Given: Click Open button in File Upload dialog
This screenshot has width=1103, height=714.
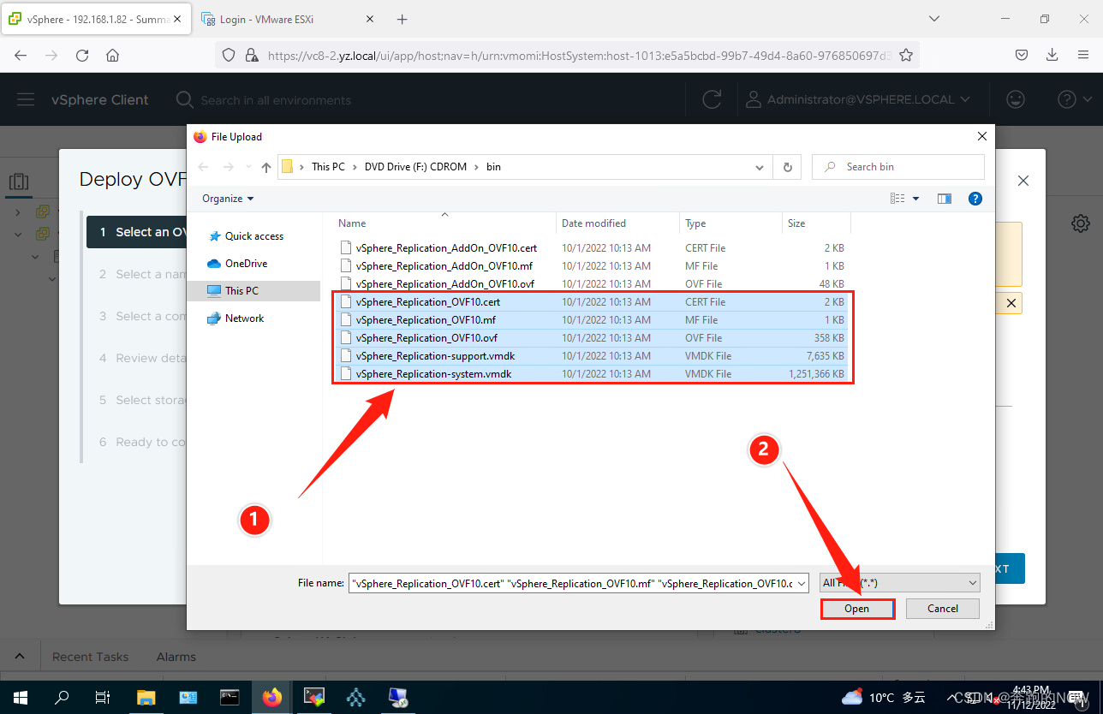Looking at the screenshot, I should click(x=857, y=609).
